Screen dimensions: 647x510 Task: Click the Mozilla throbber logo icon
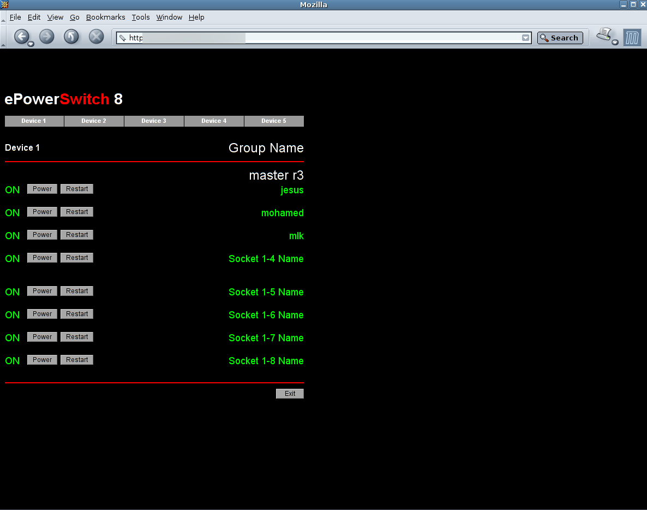click(632, 38)
